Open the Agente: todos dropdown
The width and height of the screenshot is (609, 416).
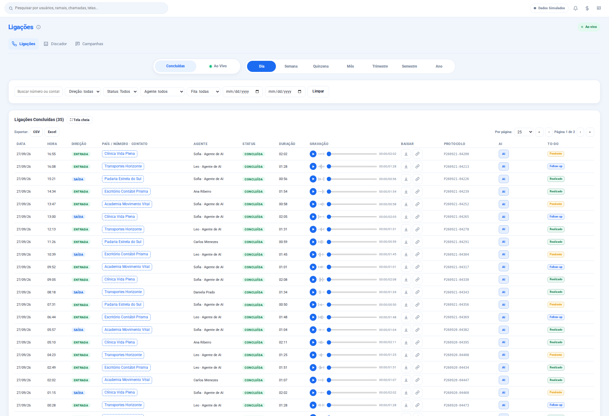click(x=162, y=92)
